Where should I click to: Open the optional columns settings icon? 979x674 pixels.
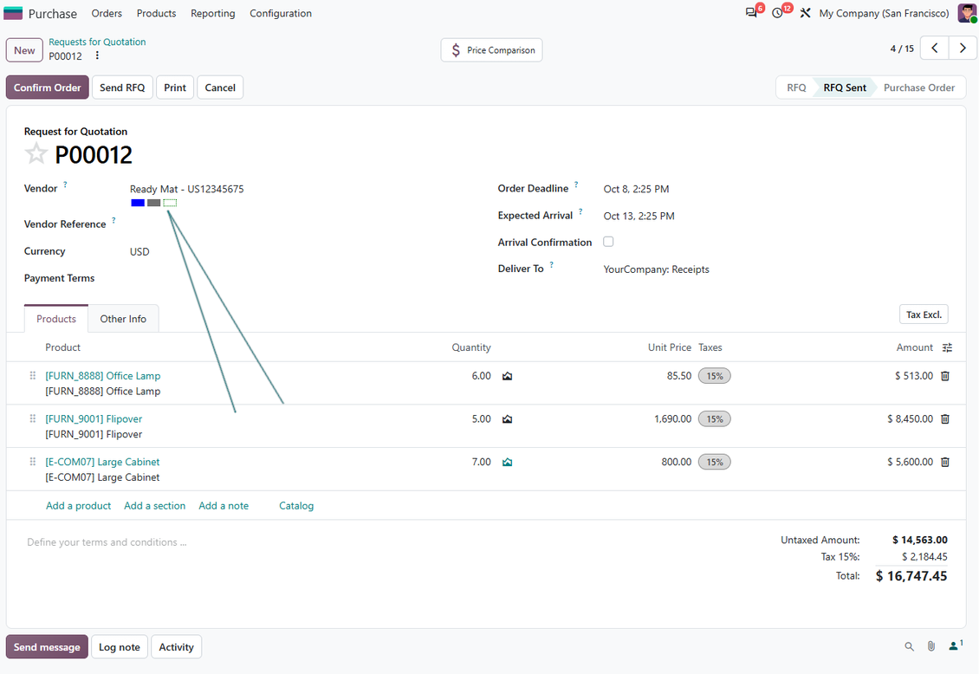click(947, 347)
